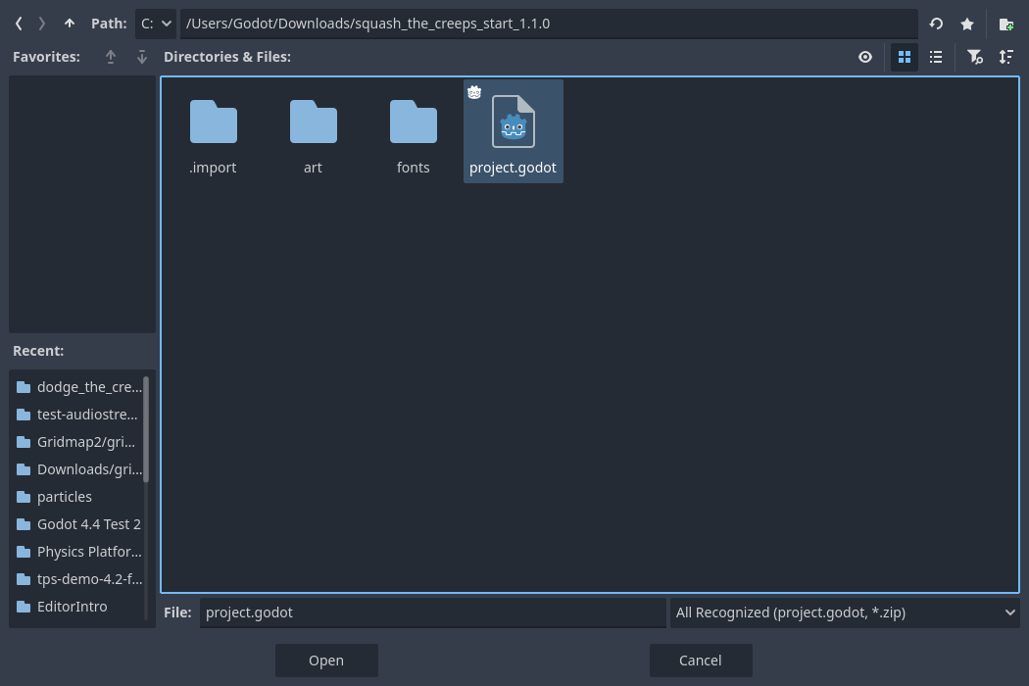The width and height of the screenshot is (1029, 686).
Task: Cancel the file dialog
Action: click(x=700, y=660)
